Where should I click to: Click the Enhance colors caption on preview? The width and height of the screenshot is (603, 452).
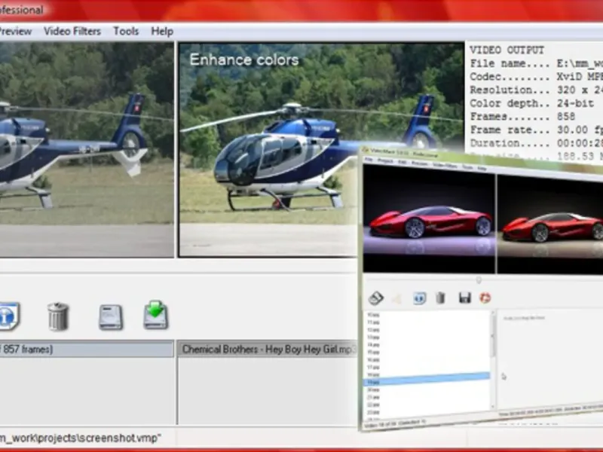244,60
